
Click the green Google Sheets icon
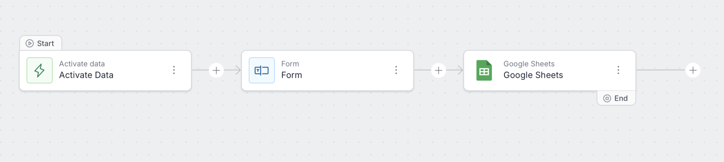[x=484, y=70]
